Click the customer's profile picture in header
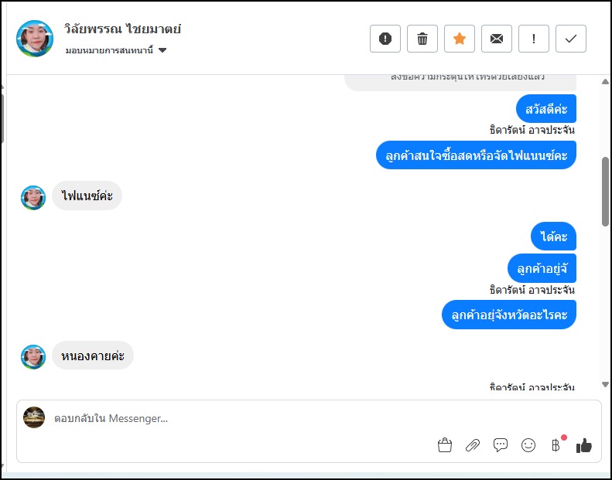Screen dimensions: 612x480 (35, 38)
